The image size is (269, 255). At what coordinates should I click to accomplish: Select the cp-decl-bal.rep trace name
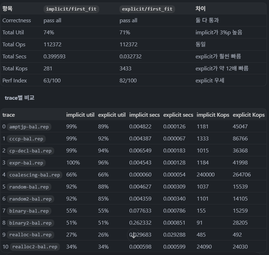coord(30,151)
